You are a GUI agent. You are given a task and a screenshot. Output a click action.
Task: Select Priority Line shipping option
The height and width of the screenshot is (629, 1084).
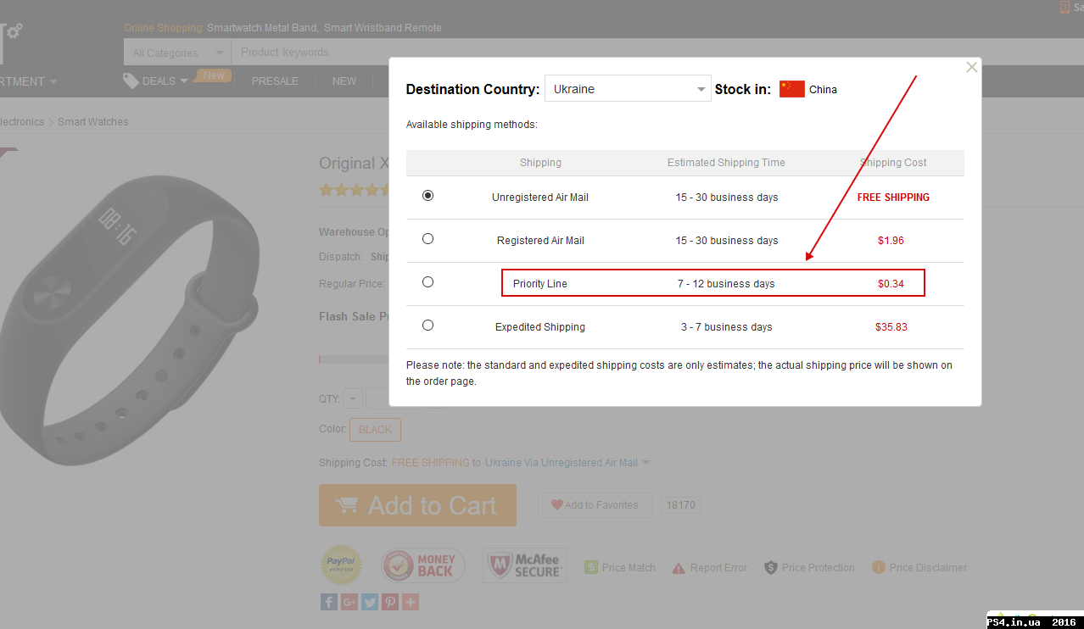(427, 282)
